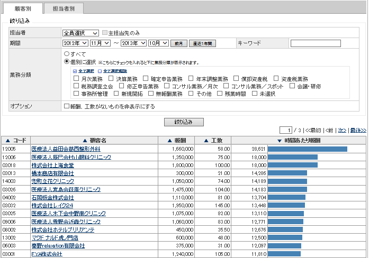Open the end year 2013年 dropdown
This screenshot has height=258, width=369.
pyautogui.click(x=133, y=43)
